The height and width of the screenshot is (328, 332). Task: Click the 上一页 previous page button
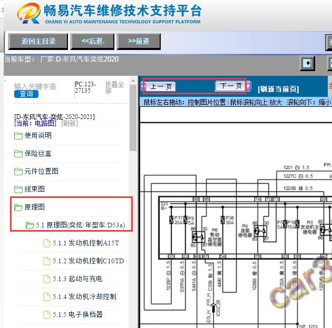(x=160, y=86)
